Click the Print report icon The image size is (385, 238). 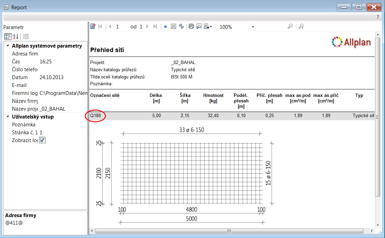point(191,26)
